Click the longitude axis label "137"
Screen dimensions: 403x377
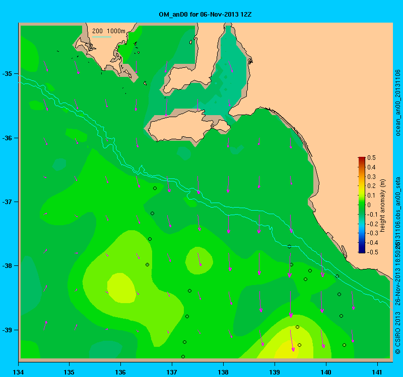[x=172, y=372]
